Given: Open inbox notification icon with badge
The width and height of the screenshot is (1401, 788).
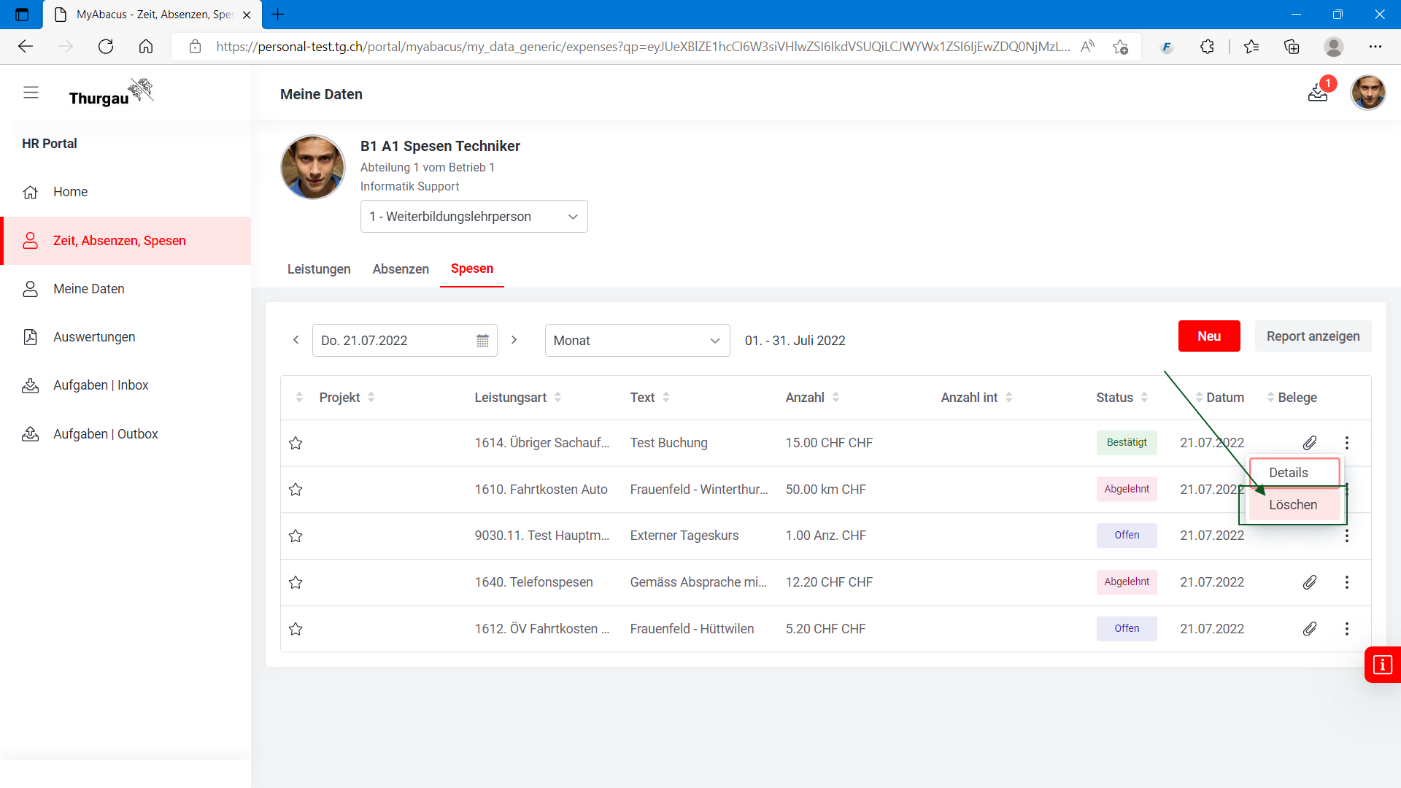Looking at the screenshot, I should (1318, 93).
